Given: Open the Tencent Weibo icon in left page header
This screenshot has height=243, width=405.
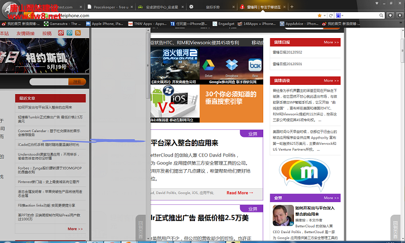Looking at the screenshot, I should tap(69, 33).
